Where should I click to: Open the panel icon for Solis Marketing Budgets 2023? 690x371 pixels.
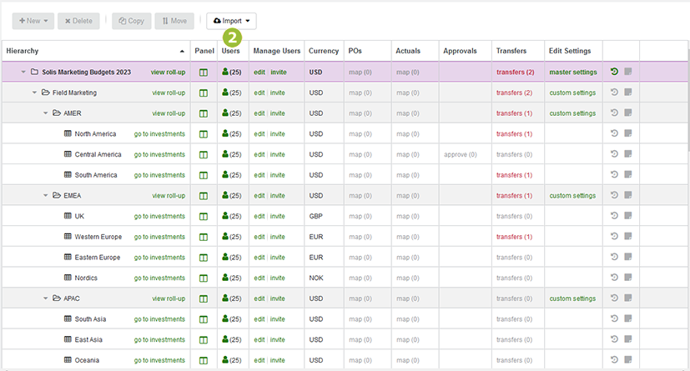click(x=204, y=73)
